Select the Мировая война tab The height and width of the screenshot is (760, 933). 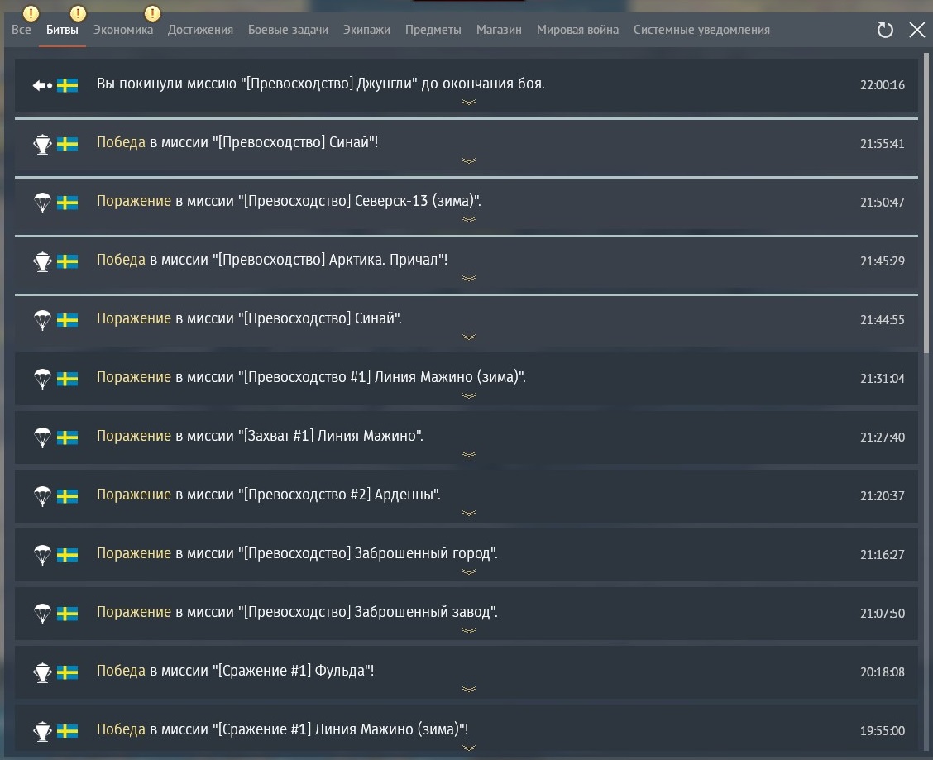[577, 30]
